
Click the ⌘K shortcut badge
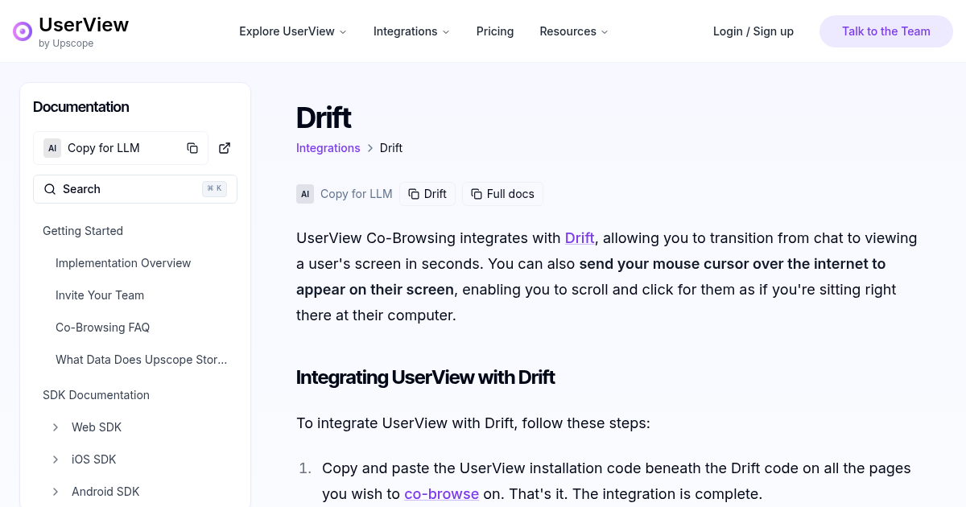[214, 189]
